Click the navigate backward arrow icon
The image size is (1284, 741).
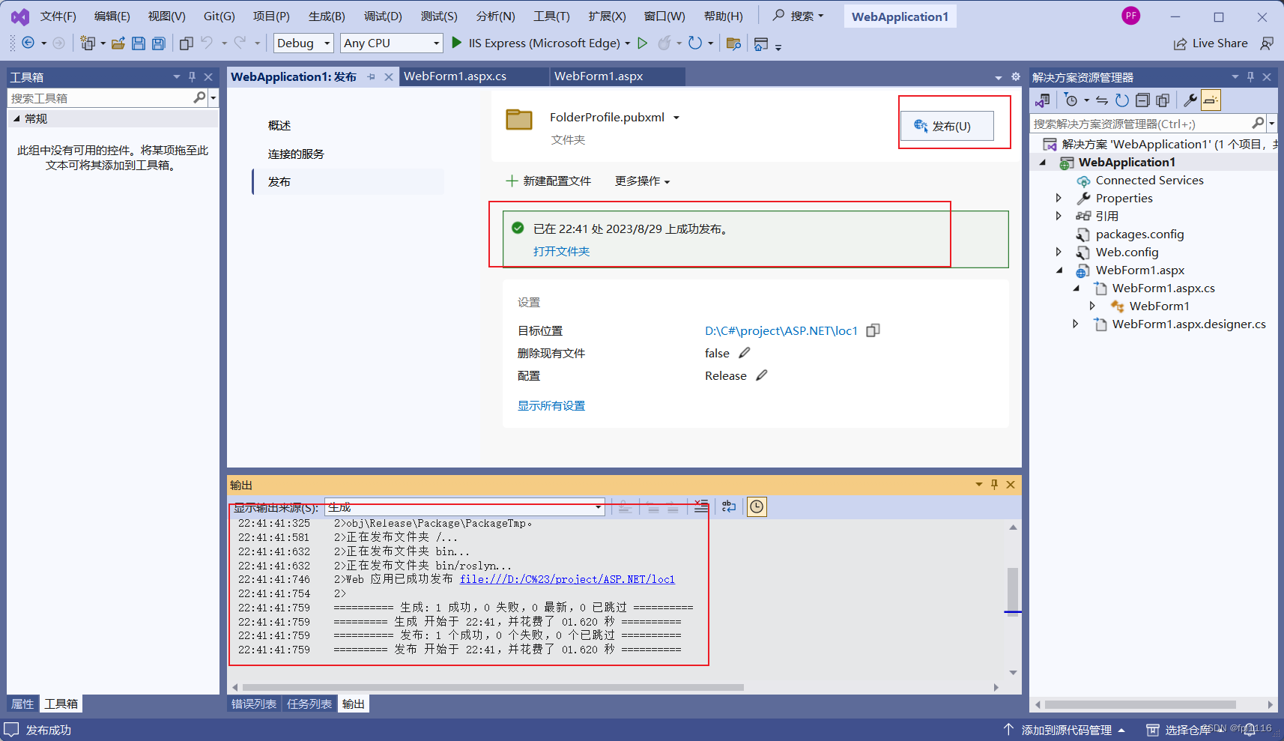coord(28,43)
